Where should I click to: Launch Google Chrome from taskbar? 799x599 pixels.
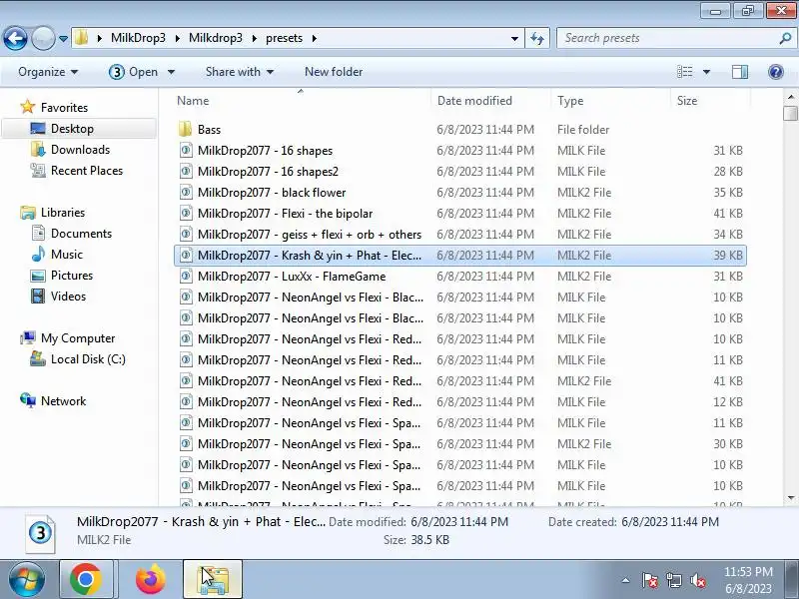click(86, 579)
